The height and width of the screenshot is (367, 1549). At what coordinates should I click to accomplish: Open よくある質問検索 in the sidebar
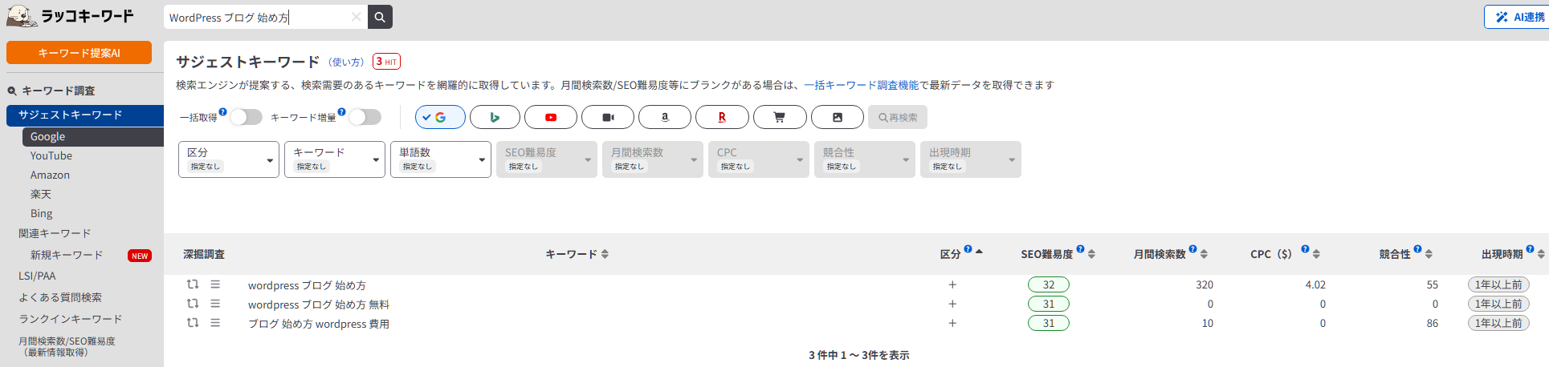pos(60,298)
